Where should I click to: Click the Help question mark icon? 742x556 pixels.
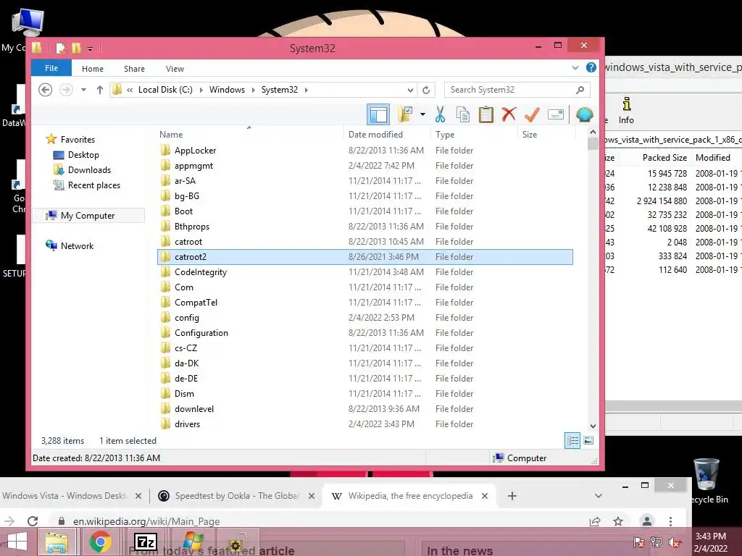tap(591, 67)
